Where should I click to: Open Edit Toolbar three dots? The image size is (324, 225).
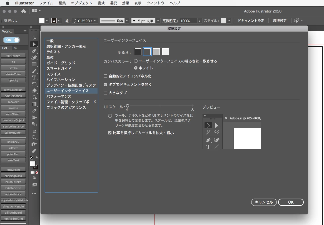click(x=34, y=194)
